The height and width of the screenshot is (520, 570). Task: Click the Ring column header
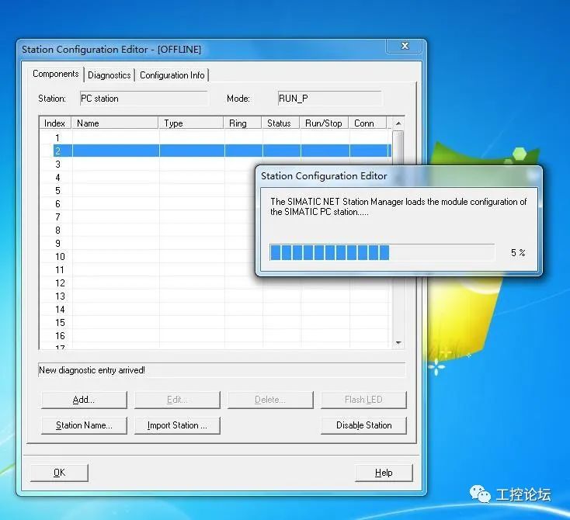pos(242,123)
